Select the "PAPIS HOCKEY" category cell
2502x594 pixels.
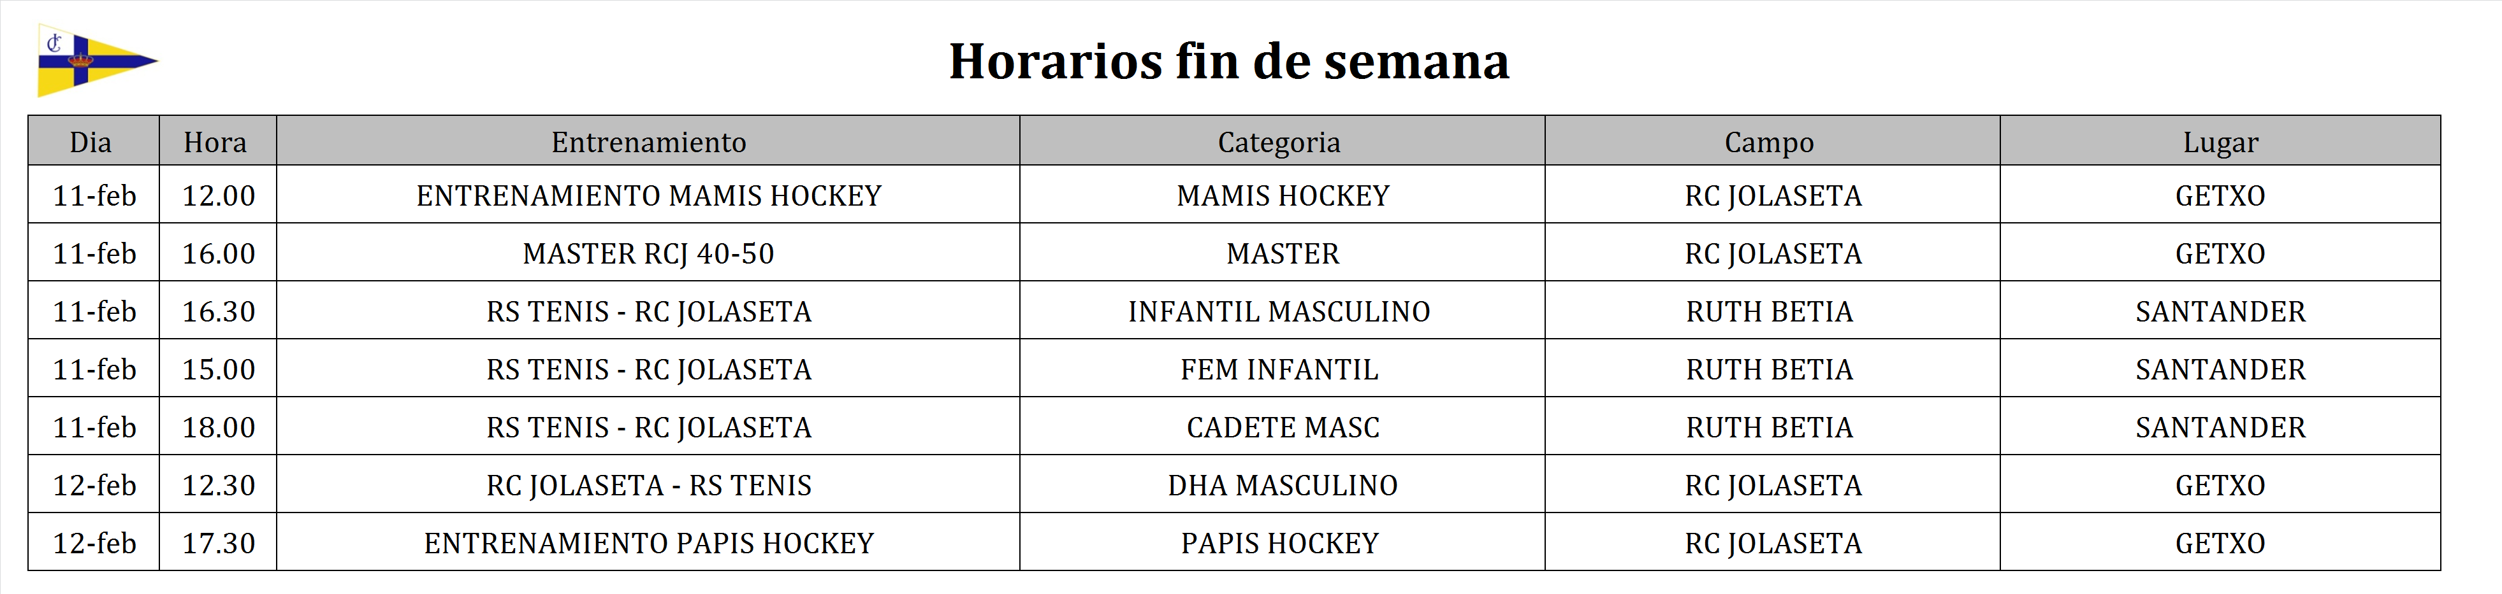1280,544
